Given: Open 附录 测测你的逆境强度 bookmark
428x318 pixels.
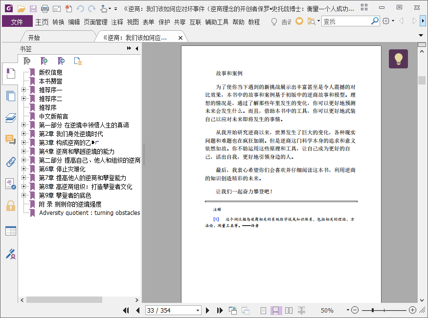Looking at the screenshot, I should click(x=70, y=204).
